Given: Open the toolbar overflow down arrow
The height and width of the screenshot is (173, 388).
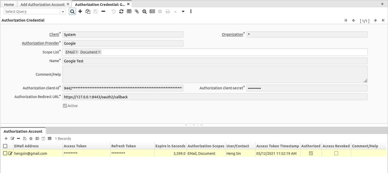Looking at the screenshot, I should (183, 12).
